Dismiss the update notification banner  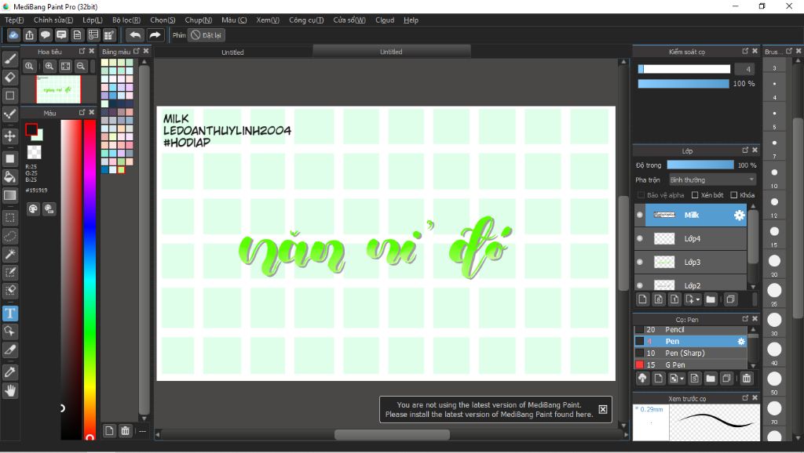(603, 409)
